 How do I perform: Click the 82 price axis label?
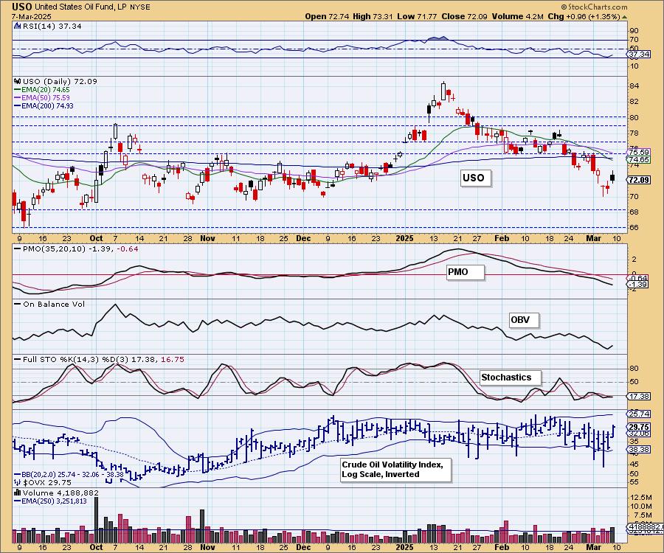[x=634, y=102]
